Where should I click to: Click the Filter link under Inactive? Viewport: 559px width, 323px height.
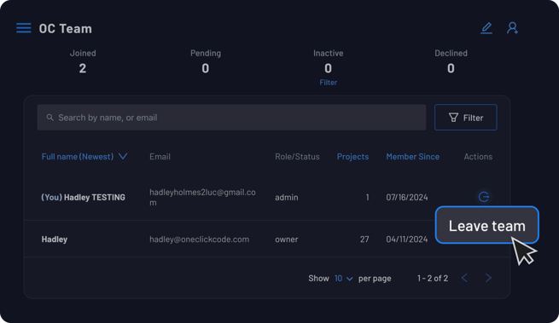[x=328, y=83]
